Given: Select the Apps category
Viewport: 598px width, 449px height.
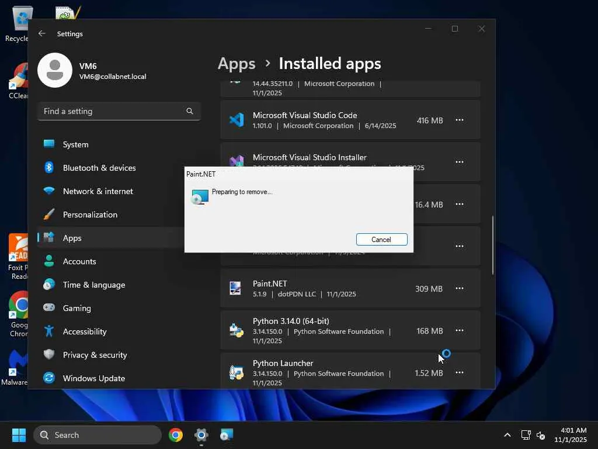Looking at the screenshot, I should pos(110,238).
